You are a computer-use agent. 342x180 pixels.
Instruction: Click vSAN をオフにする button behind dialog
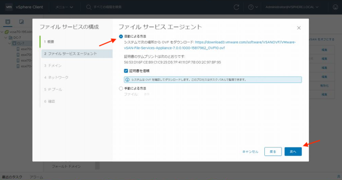322,40
